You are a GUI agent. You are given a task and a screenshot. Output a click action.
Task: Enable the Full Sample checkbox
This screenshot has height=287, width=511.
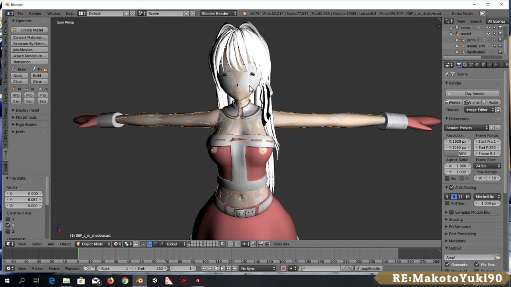point(447,203)
